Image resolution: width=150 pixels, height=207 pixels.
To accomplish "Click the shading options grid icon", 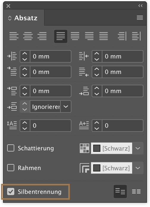I will tap(85, 148).
